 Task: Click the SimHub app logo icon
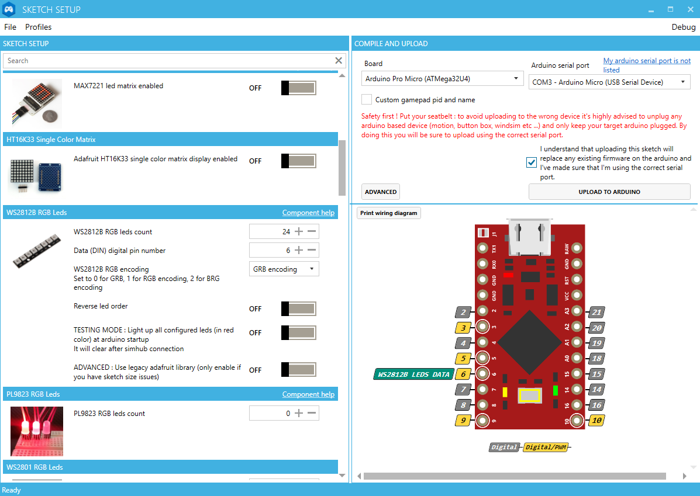tap(9, 9)
